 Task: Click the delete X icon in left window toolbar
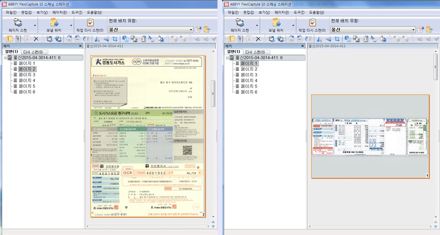pyautogui.click(x=36, y=39)
